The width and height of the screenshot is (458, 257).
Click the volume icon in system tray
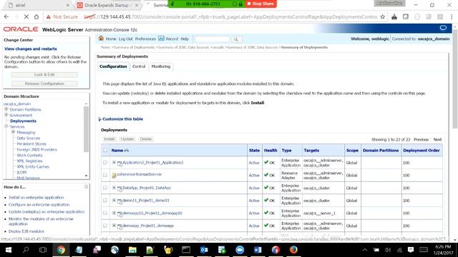point(388,250)
